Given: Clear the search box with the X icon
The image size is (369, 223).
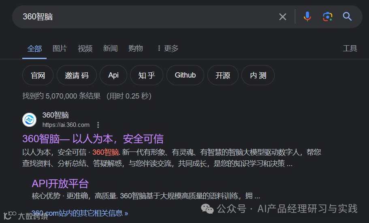Looking at the screenshot, I should [x=282, y=17].
